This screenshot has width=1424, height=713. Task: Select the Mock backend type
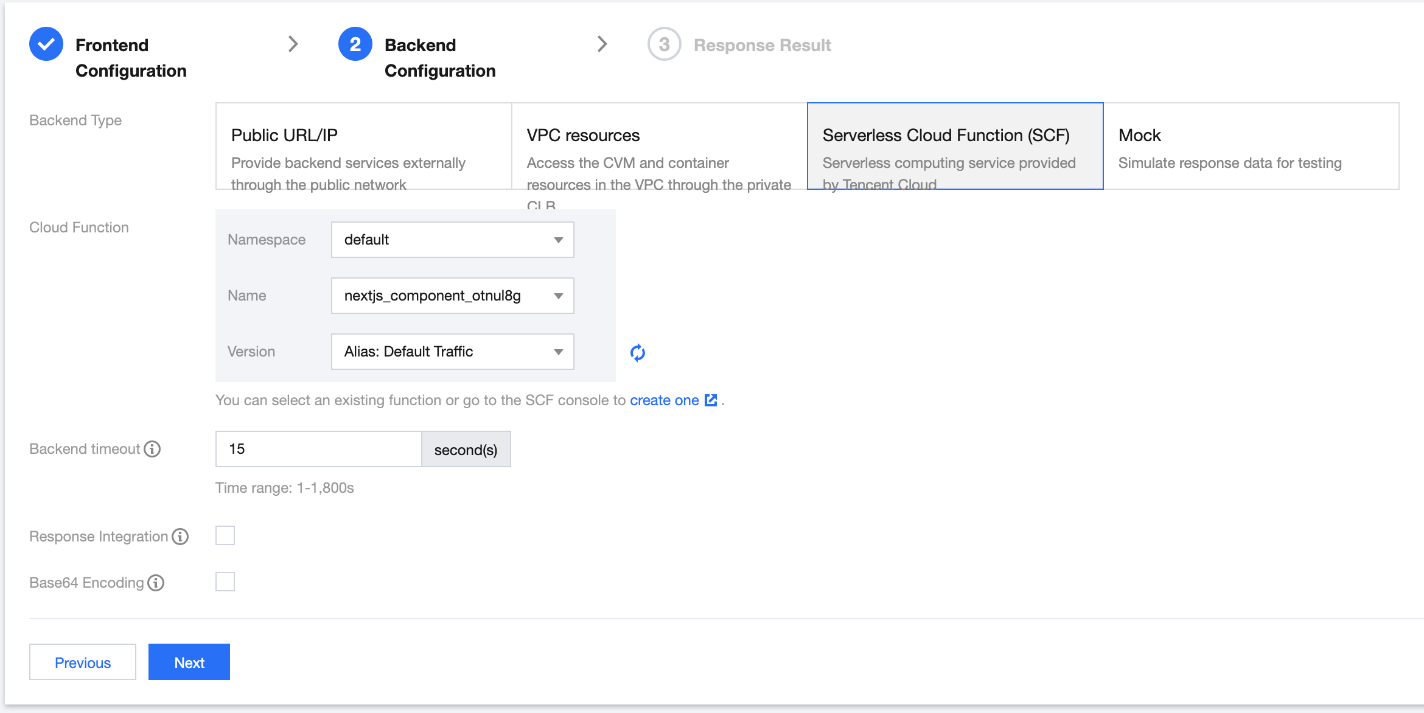1251,147
